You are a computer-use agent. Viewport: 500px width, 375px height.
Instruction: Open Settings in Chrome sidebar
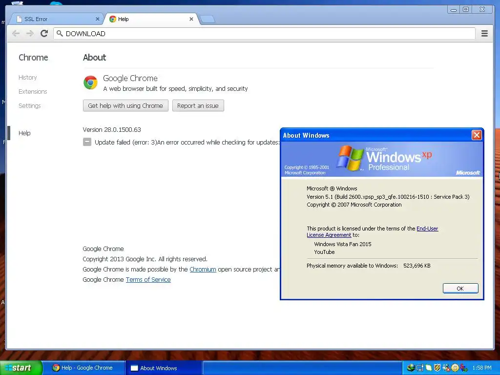(x=30, y=105)
